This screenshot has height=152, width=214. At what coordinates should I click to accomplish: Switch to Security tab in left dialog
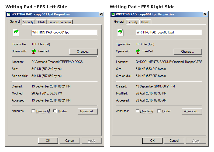(x=28, y=22)
